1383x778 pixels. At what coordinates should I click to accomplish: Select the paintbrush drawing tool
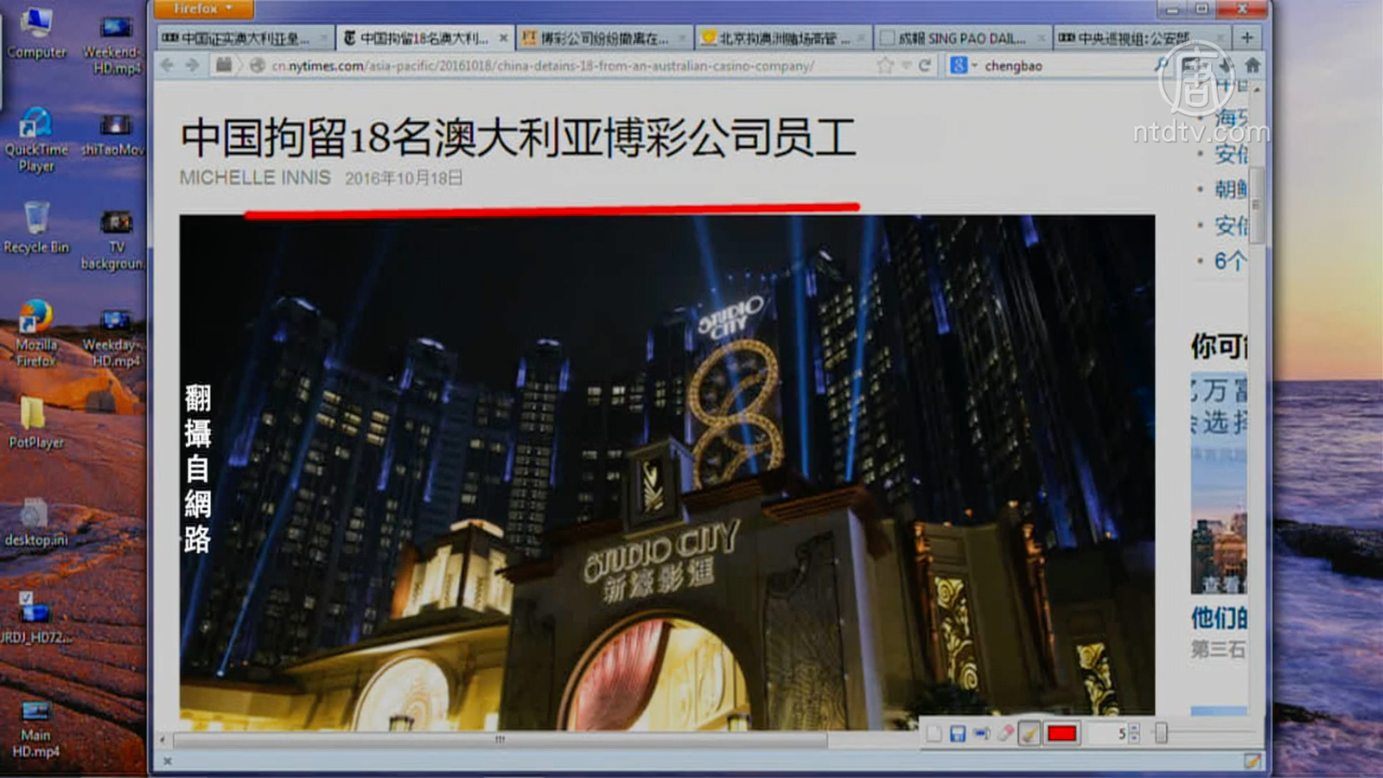click(x=1029, y=734)
